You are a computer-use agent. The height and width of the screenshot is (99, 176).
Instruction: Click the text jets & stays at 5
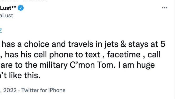point(135,44)
